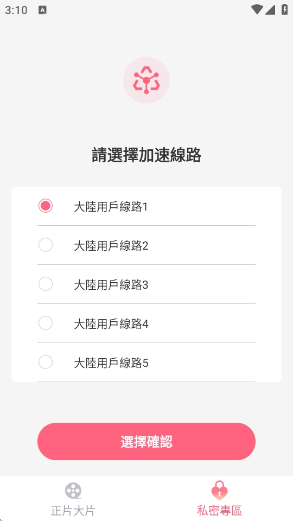Viewport: 293px width, 521px height.
Task: Select the 大陸用戶線路1 radio button
Action: pyautogui.click(x=46, y=206)
